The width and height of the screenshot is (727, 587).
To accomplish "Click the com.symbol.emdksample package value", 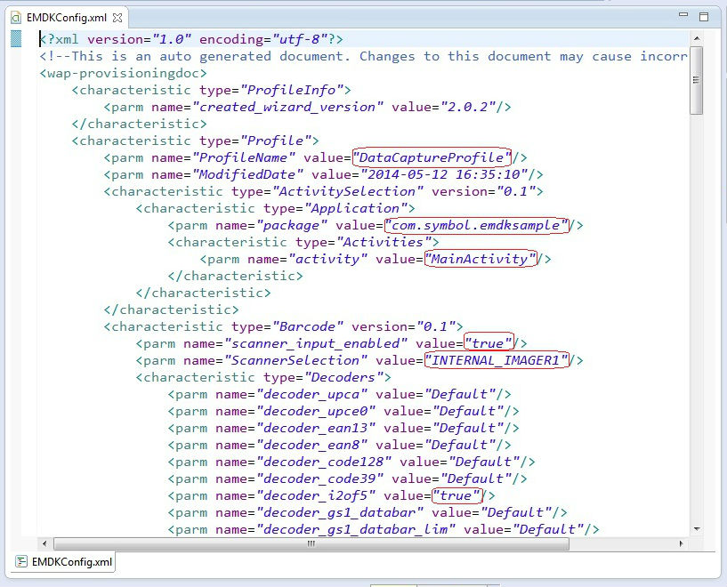I will coord(478,225).
